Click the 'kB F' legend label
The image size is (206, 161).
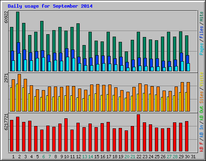click(x=202, y=147)
